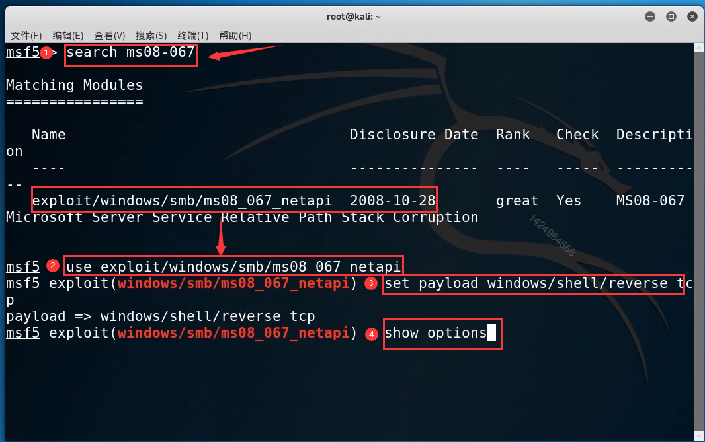This screenshot has height=442, width=705.
Task: Click the 'Disclosure Date' column header
Action: point(413,134)
